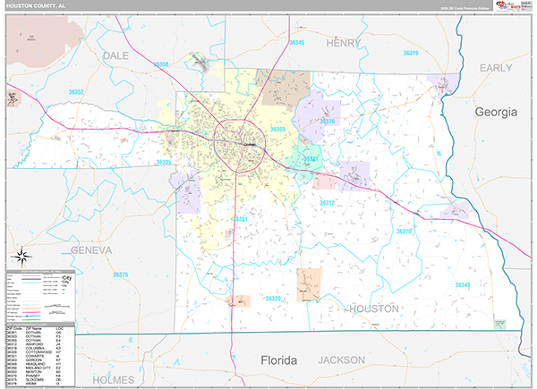537x389 pixels.
Task: Select the COTTONWOOD row in the index
Action: [x=40, y=352]
